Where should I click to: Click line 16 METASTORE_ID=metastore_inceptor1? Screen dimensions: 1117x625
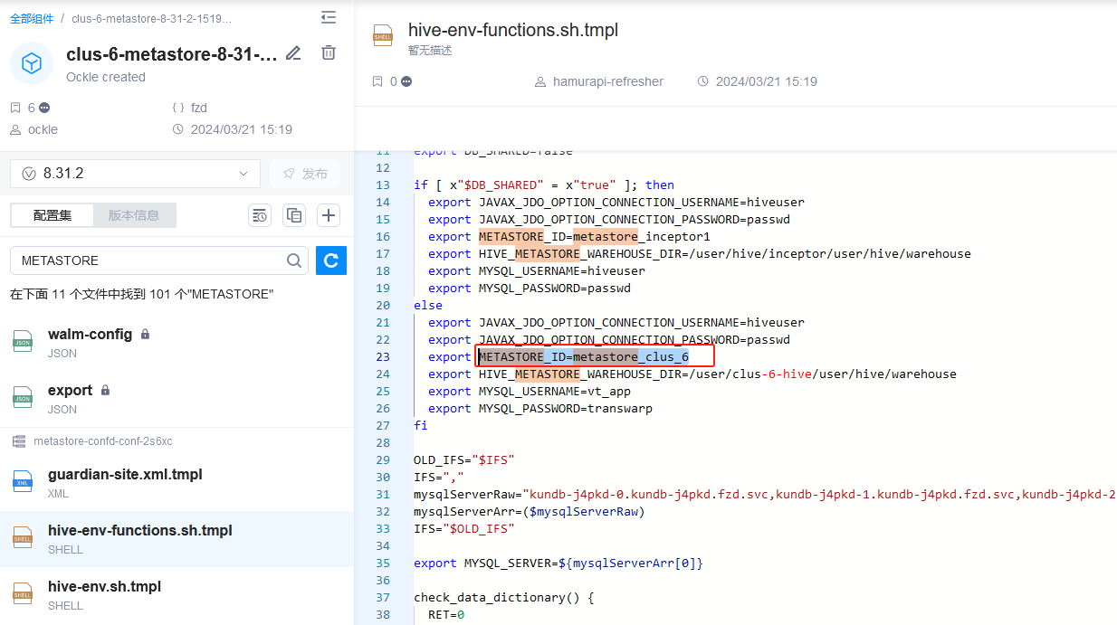595,236
